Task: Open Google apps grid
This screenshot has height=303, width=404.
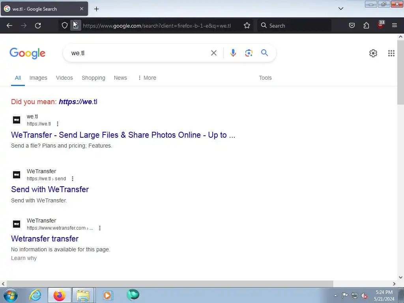Action: click(x=391, y=53)
